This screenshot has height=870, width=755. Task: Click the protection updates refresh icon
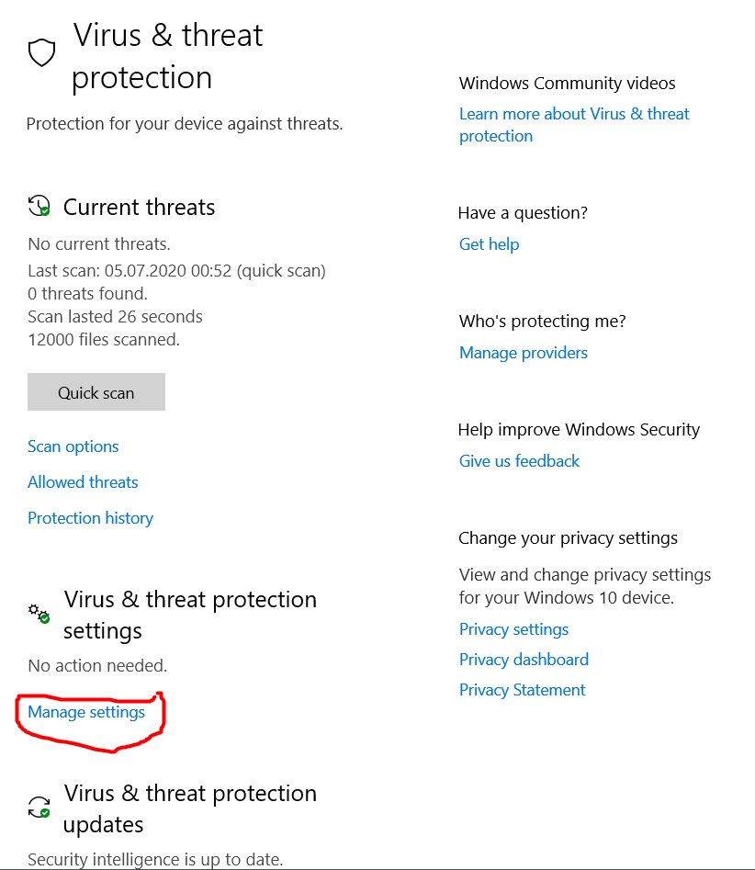tap(39, 808)
